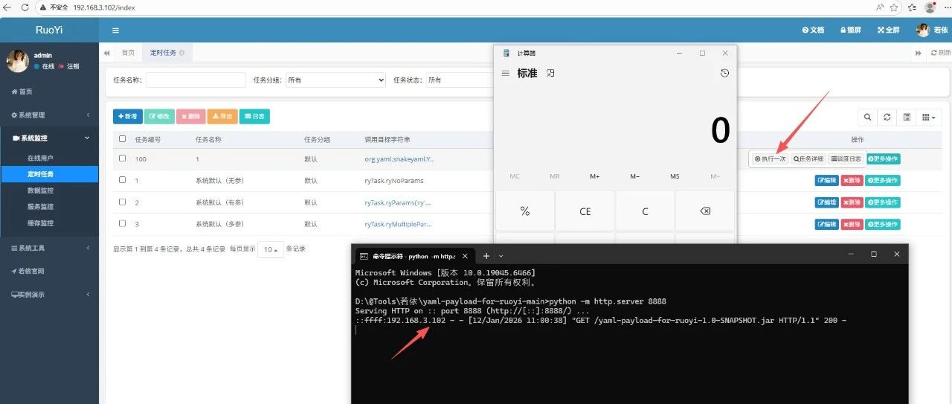Open calculator navigation hamburger menu
Image resolution: width=952 pixels, height=404 pixels.
pos(506,73)
